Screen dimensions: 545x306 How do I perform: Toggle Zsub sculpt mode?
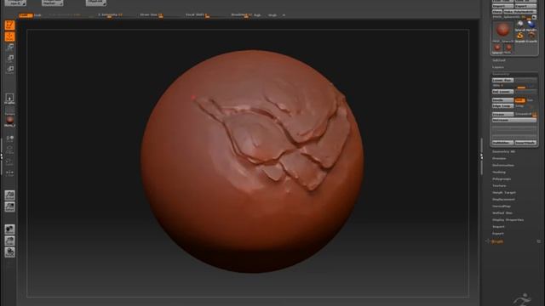pos(37,15)
